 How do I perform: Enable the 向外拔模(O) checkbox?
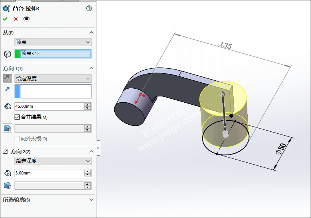[x=17, y=138]
